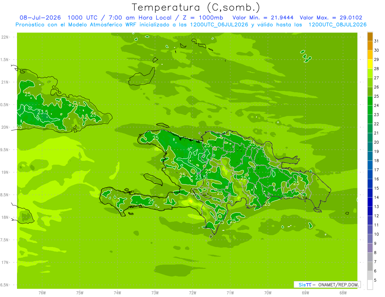The width and height of the screenshot is (385, 297).
Task: Click the dark blue swatch between legend 13 and 14
Action: [370, 202]
